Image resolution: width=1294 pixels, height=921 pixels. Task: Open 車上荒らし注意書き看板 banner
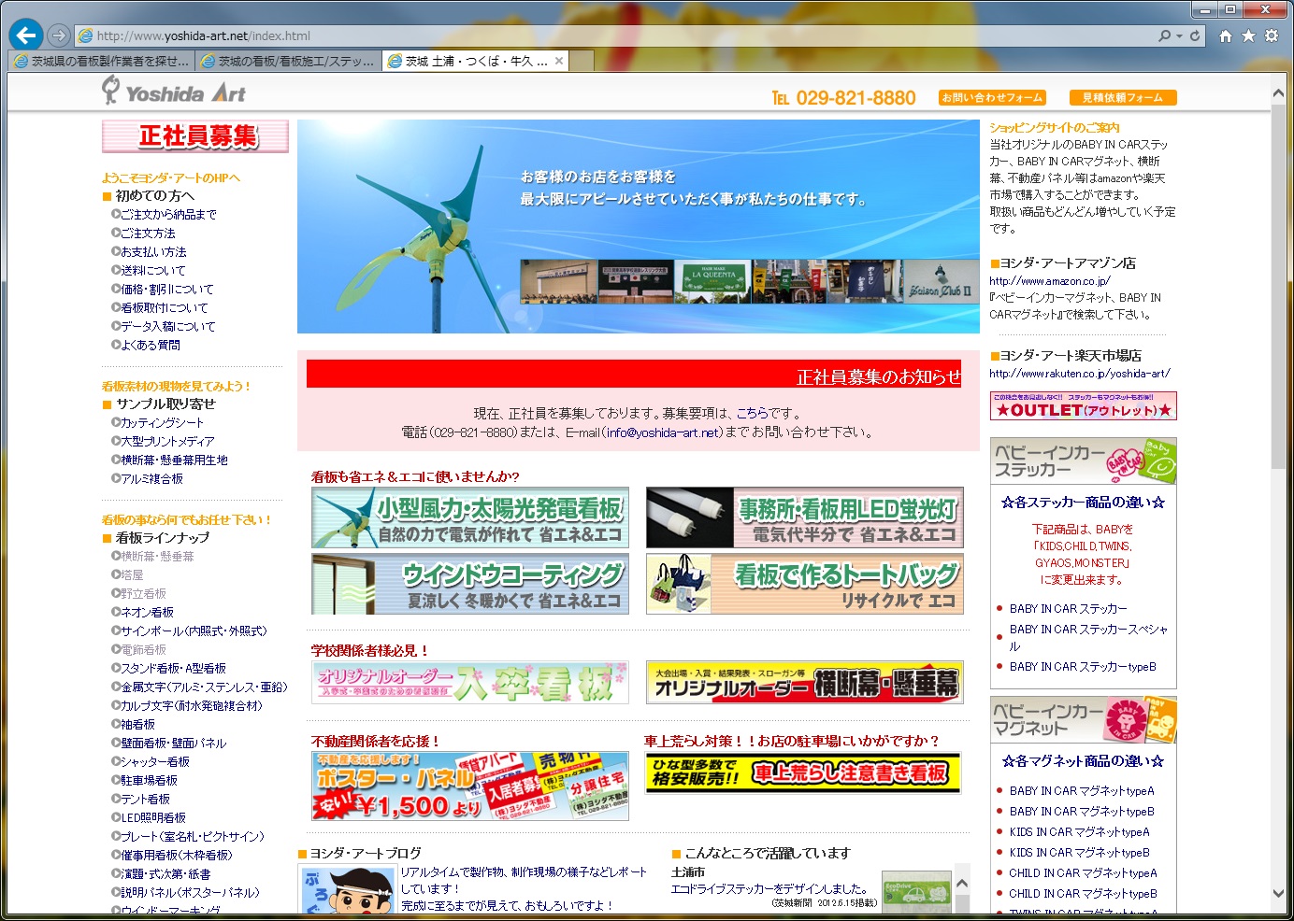[x=804, y=772]
